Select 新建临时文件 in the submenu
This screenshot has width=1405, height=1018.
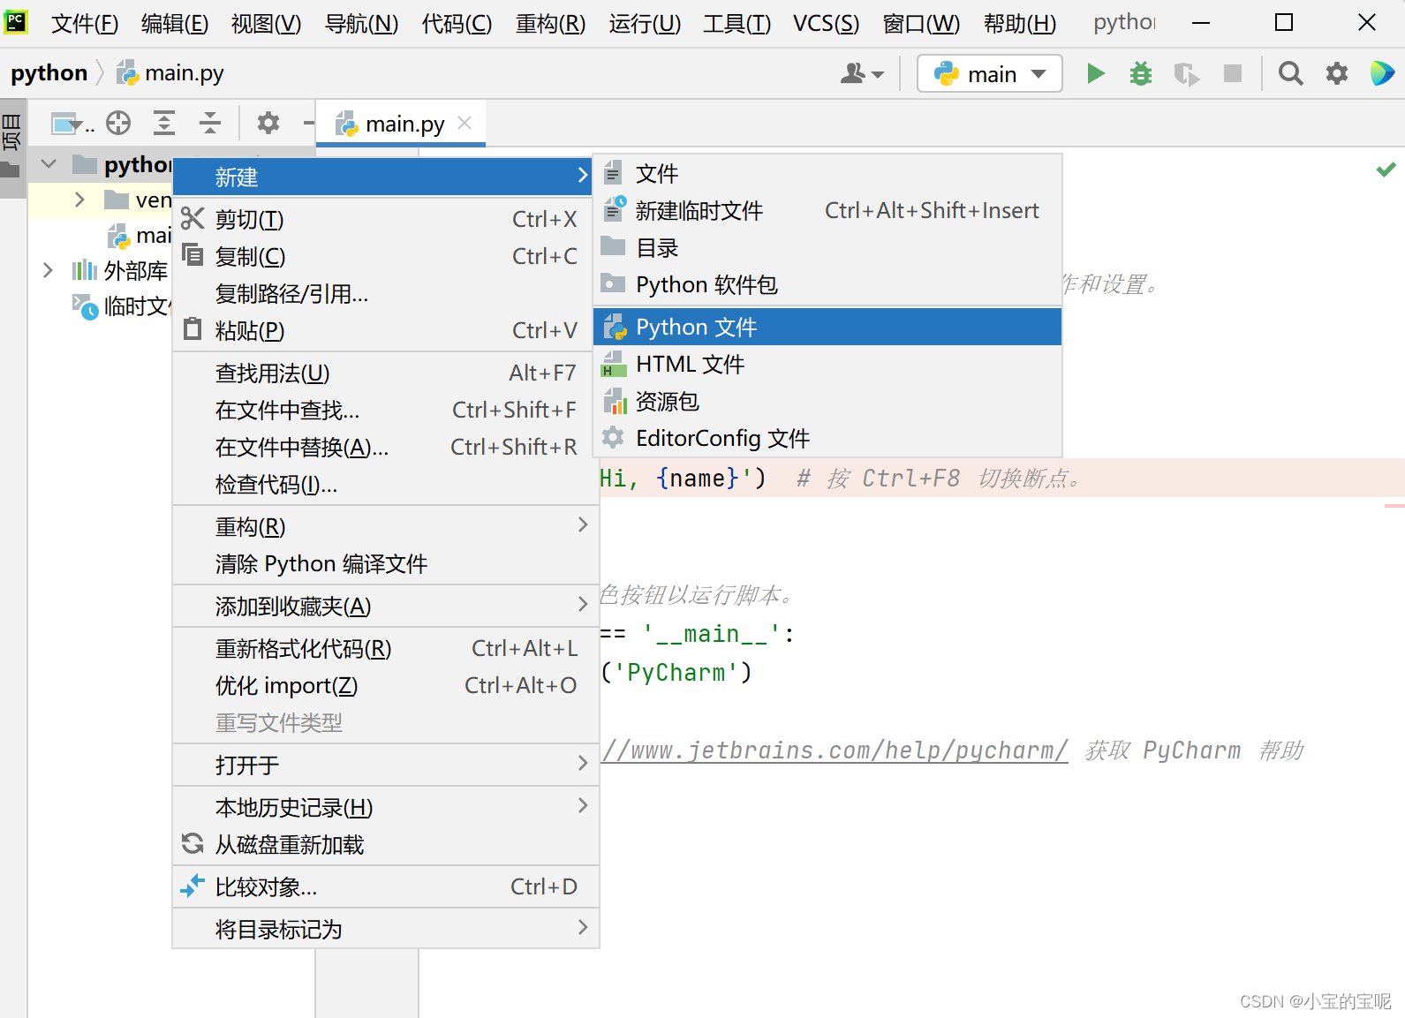click(827, 210)
